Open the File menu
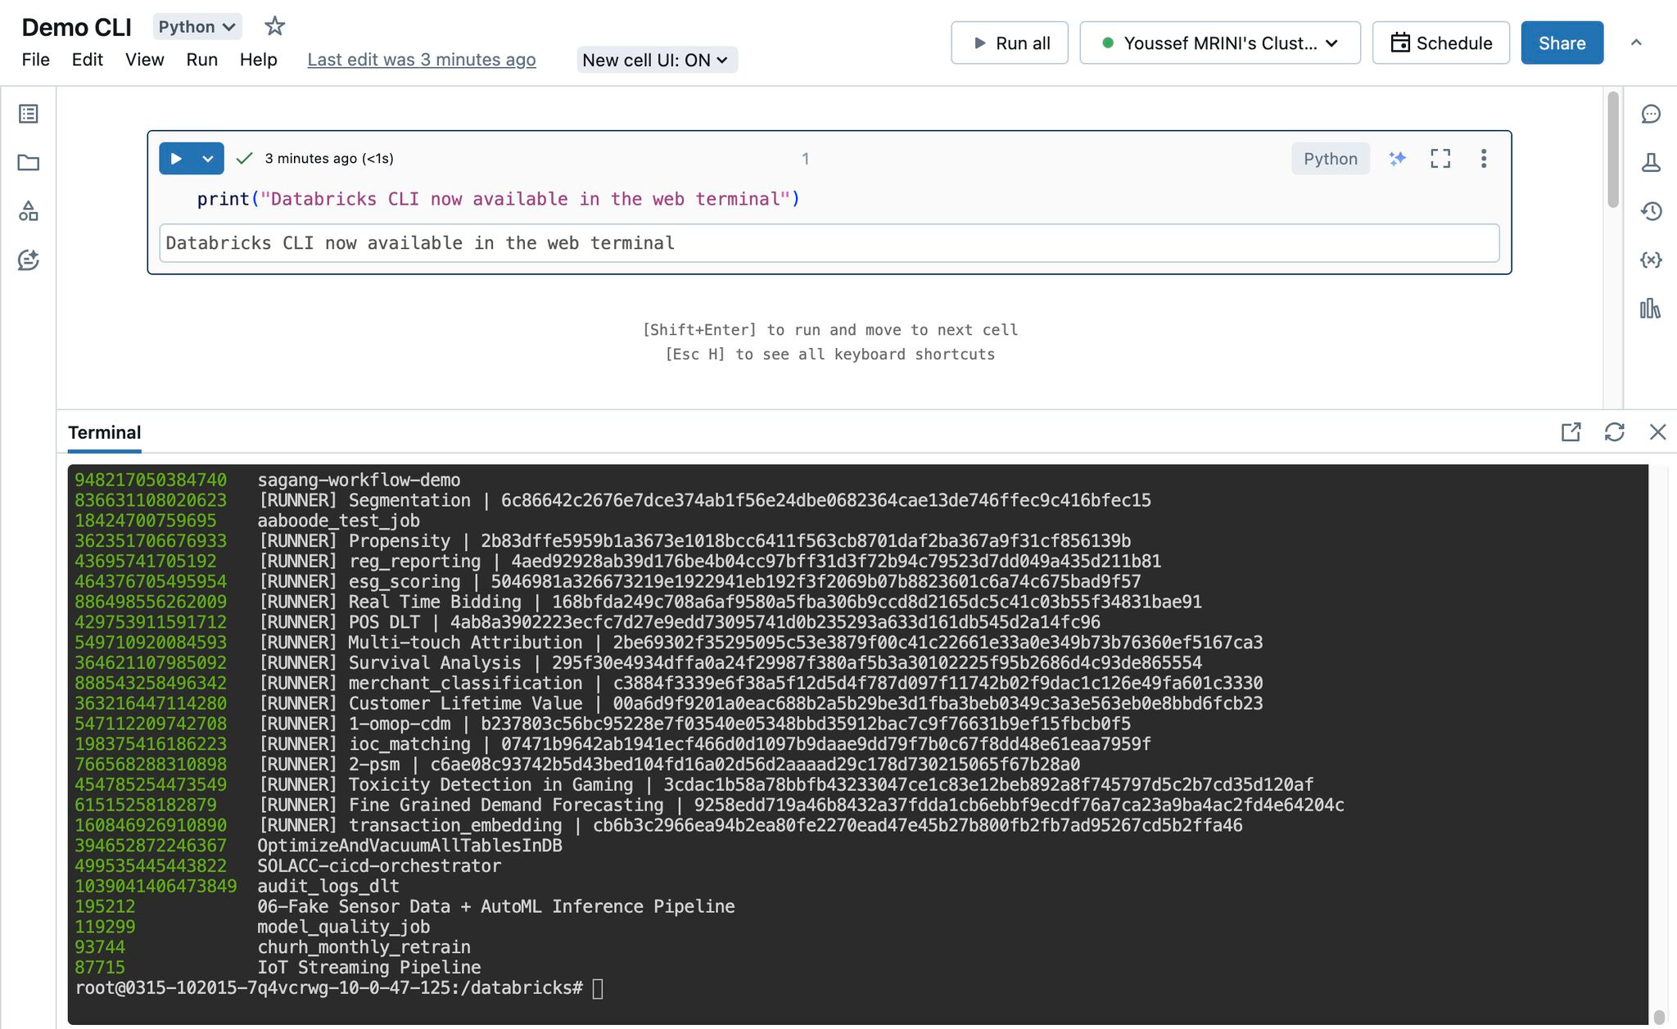This screenshot has width=1677, height=1029. pos(36,60)
